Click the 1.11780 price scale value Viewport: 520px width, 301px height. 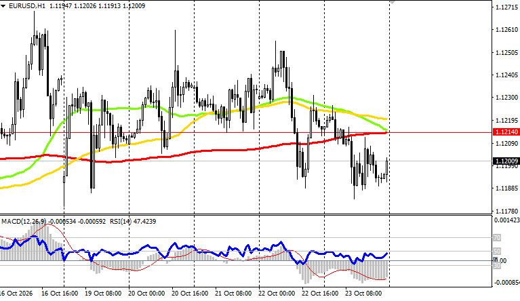pos(506,211)
